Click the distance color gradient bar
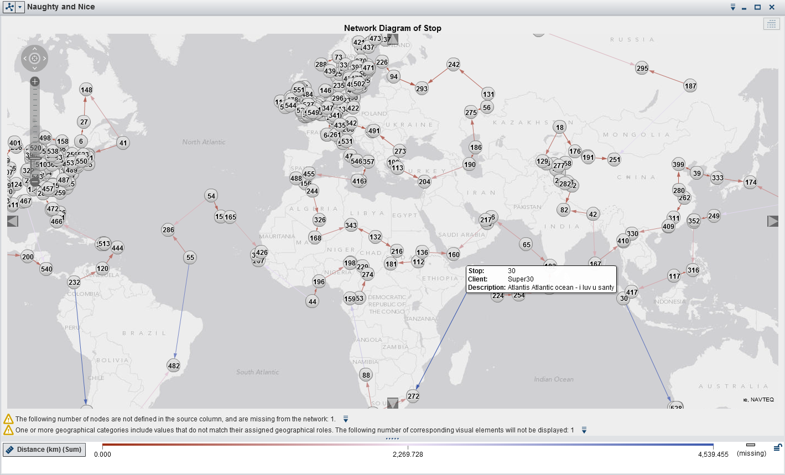Viewport: 785px width, 475px height. pos(408,445)
